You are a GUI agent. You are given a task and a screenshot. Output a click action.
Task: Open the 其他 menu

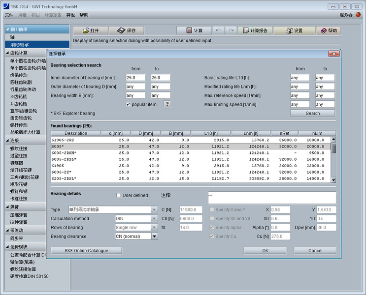[x=71, y=15]
